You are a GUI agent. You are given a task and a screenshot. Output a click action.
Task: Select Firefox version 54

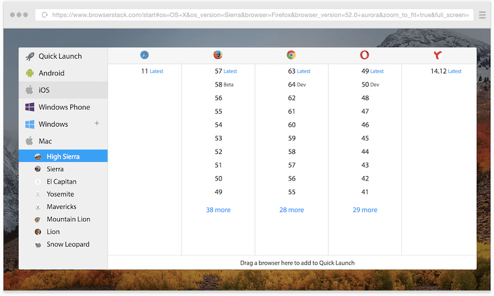coord(219,125)
